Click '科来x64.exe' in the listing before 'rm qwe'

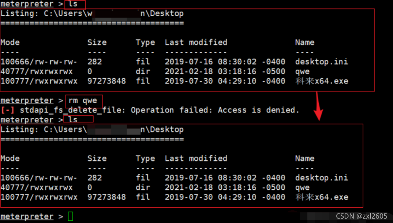tap(322, 81)
